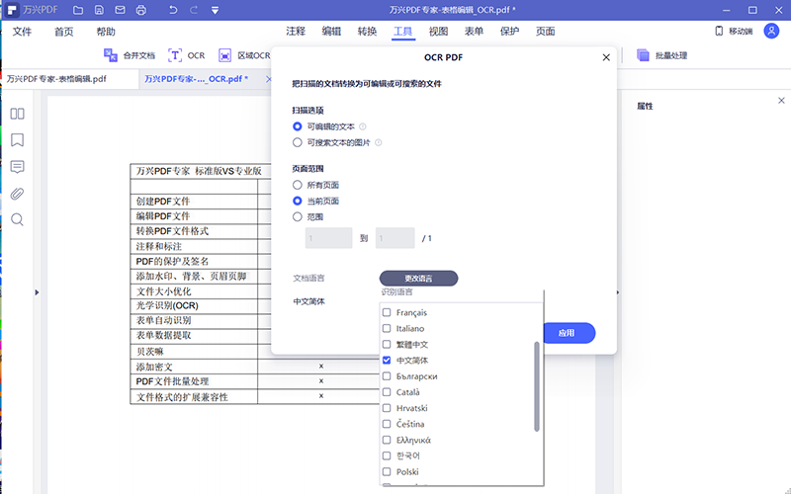Click the save disk icon
The height and width of the screenshot is (494, 791).
[99, 10]
